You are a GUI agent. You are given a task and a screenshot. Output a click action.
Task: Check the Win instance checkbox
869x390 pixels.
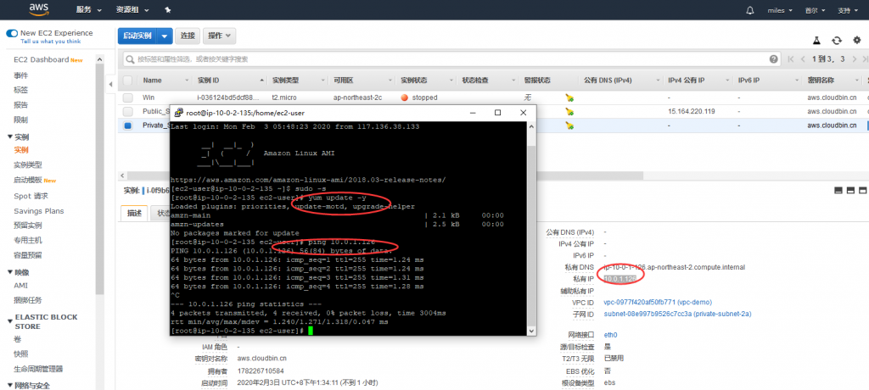(x=127, y=97)
